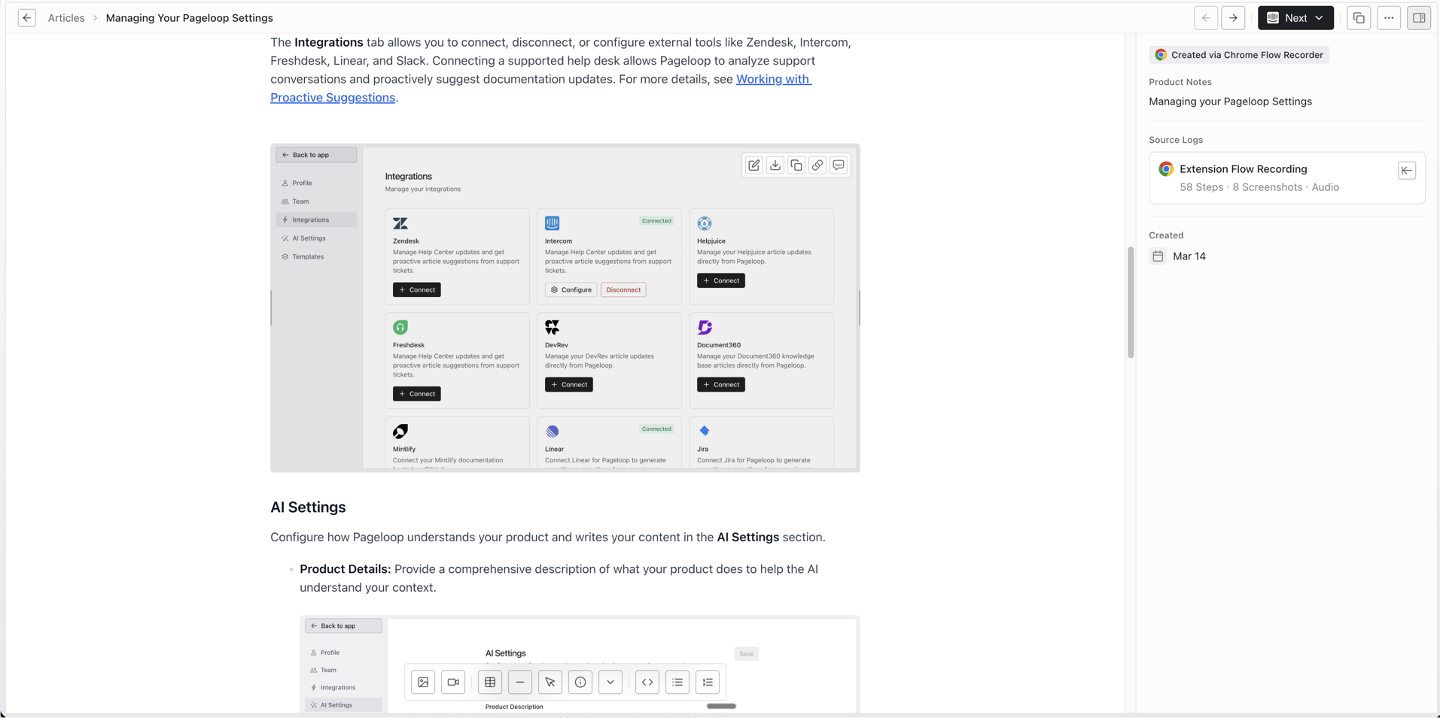The width and height of the screenshot is (1440, 718).
Task: Edit Product Notes text field
Action: (x=1230, y=101)
